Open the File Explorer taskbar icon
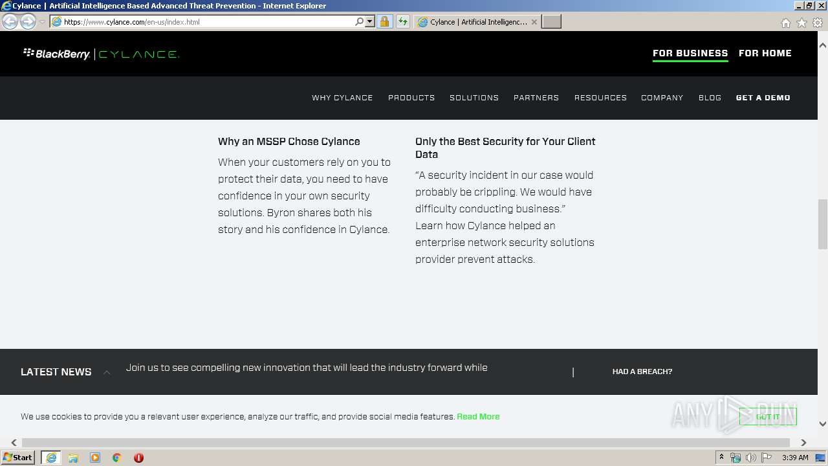Viewport: 828px width, 466px height. (x=73, y=458)
